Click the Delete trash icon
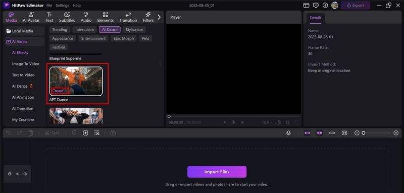The image size is (404, 193). [x=31, y=133]
